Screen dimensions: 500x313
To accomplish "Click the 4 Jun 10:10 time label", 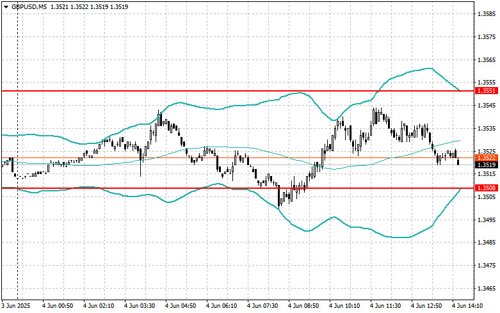I will coord(344,306).
